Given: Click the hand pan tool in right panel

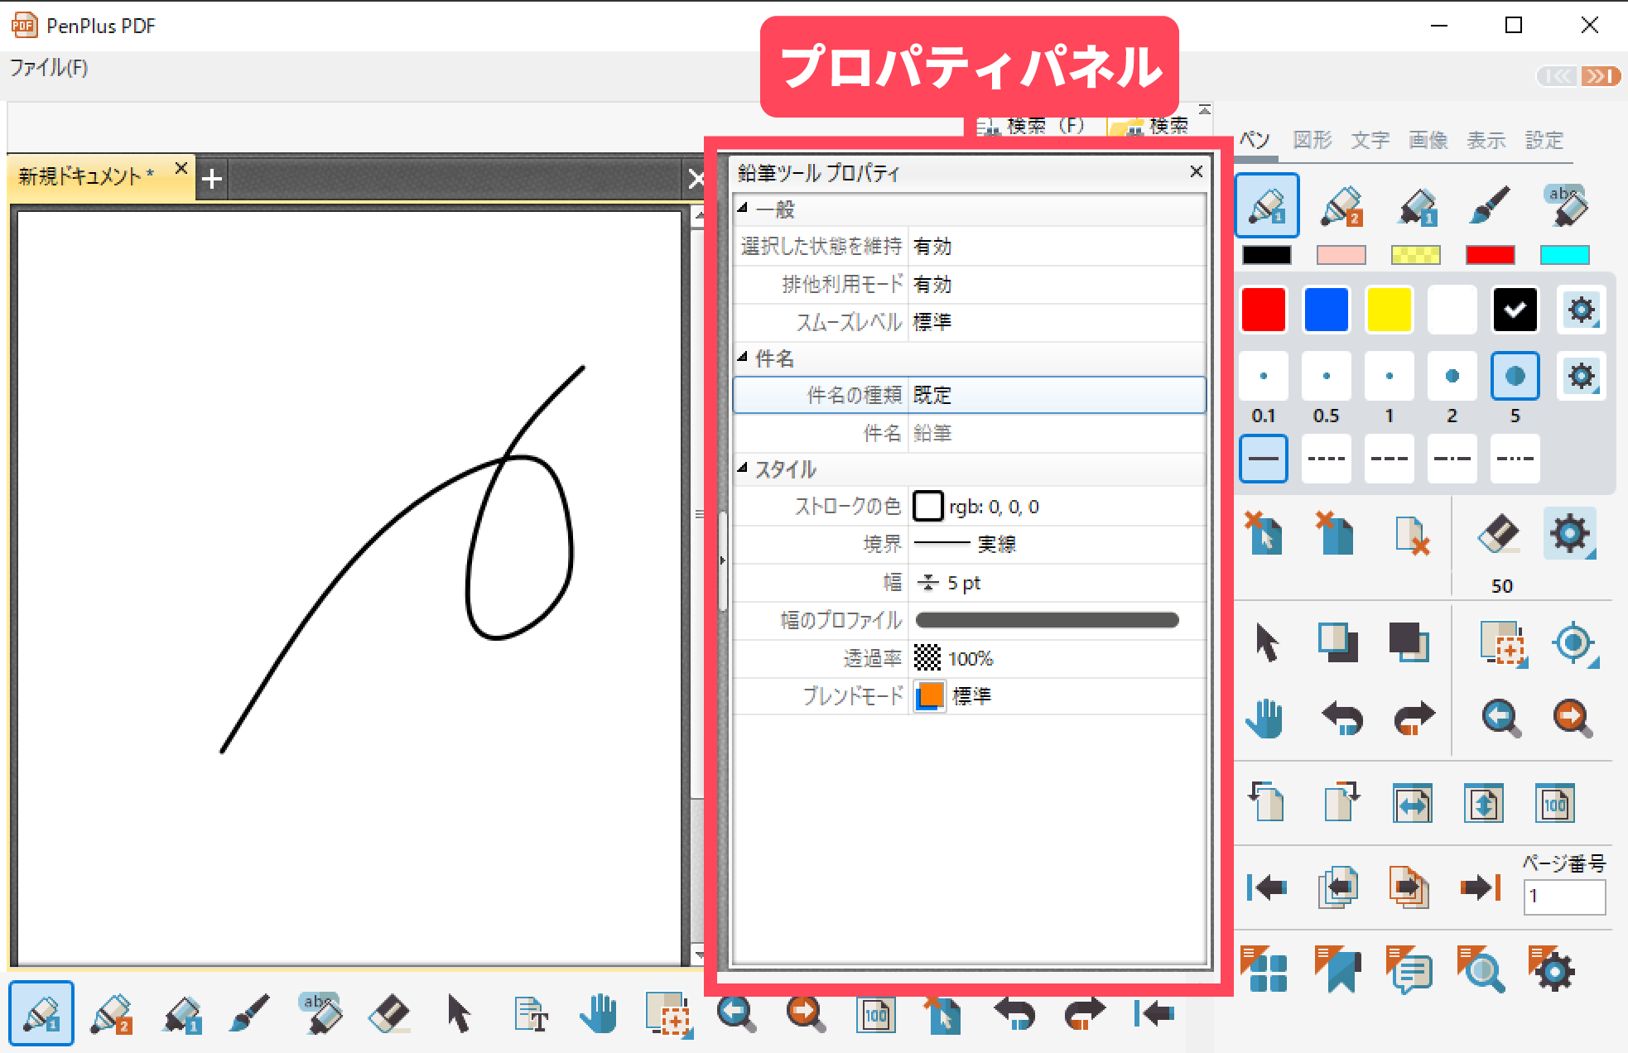Looking at the screenshot, I should pos(1264,718).
